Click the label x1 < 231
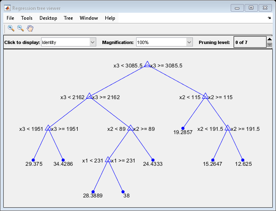The height and width of the screenshot is (211, 276). tap(93, 161)
